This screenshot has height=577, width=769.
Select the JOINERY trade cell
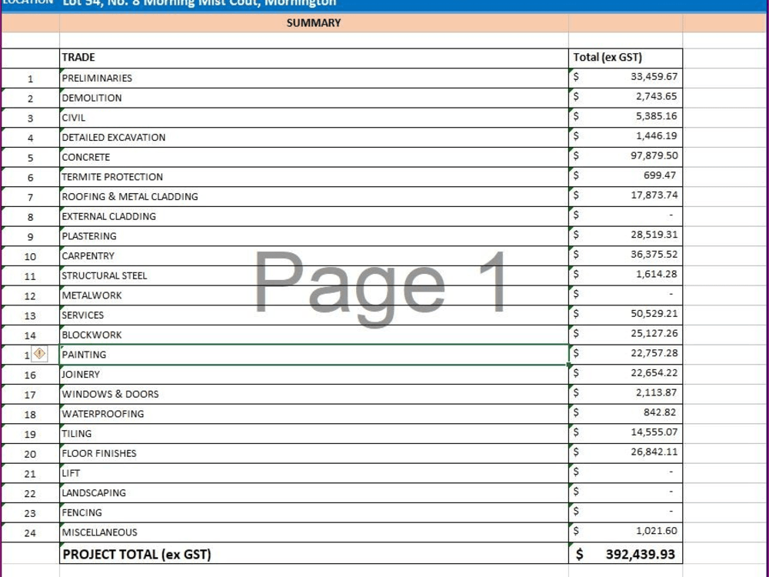pos(314,375)
